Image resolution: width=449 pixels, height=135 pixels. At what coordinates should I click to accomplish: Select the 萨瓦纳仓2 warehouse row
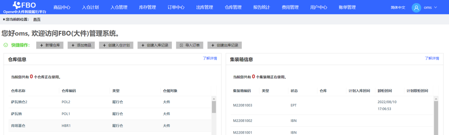[x=110, y=102]
